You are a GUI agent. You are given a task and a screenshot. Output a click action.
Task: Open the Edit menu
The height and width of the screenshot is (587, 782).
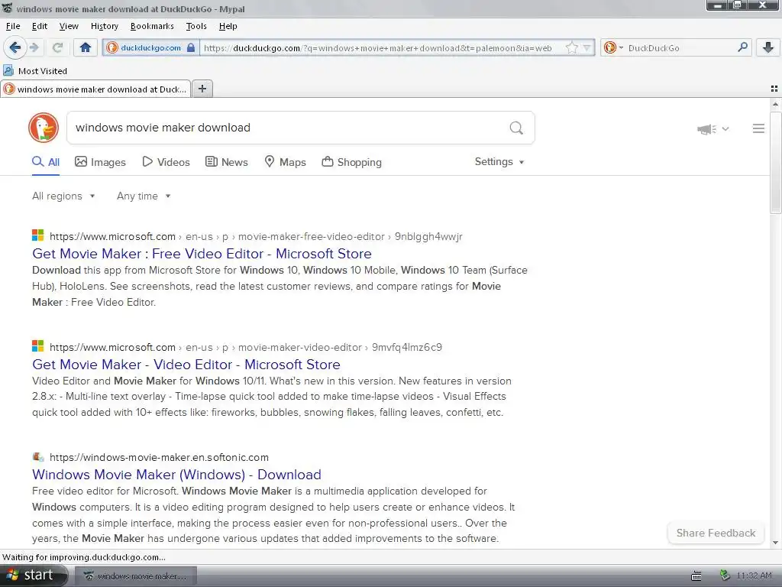coord(40,26)
